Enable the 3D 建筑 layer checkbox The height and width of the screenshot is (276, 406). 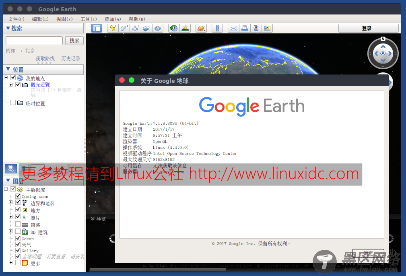pyautogui.click(x=18, y=231)
